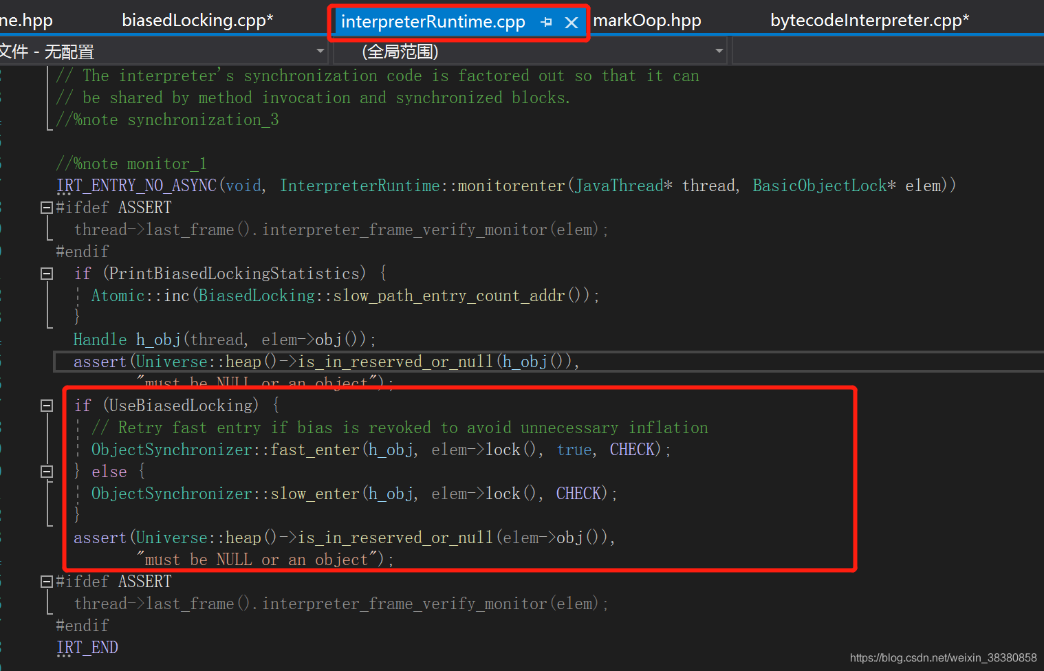
Task: Click the PrintBiasedLockingStatistics flag
Action: 235,274
